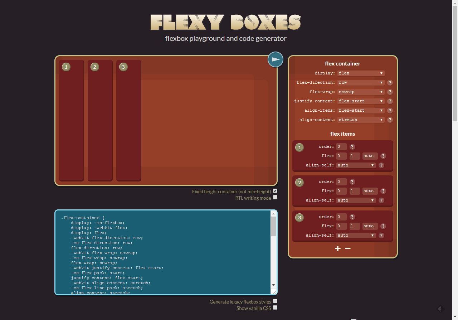Show help for align-content property
The height and width of the screenshot is (320, 458).
point(390,120)
